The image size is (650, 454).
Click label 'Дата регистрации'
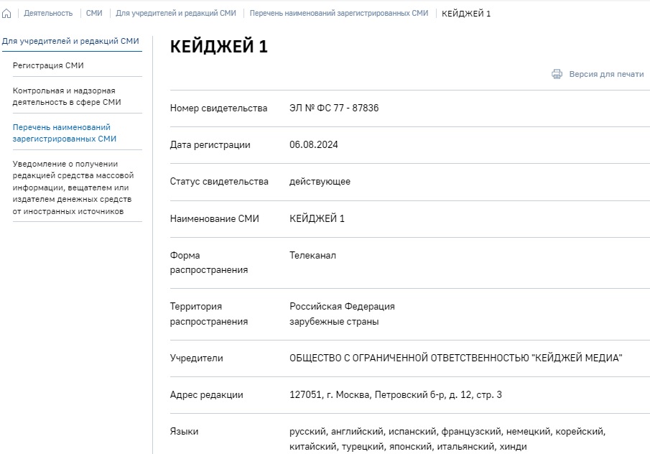point(210,145)
